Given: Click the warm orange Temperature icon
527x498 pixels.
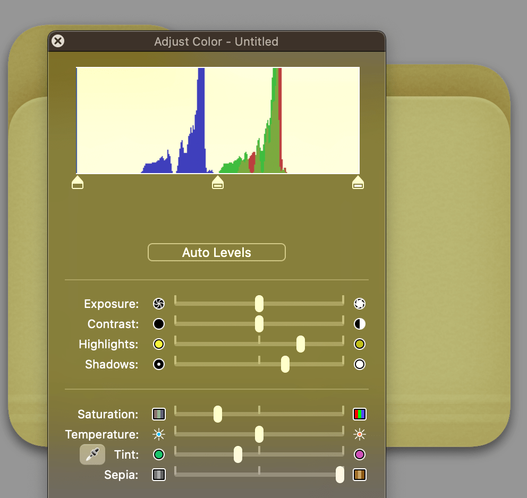Looking at the screenshot, I should 360,434.
